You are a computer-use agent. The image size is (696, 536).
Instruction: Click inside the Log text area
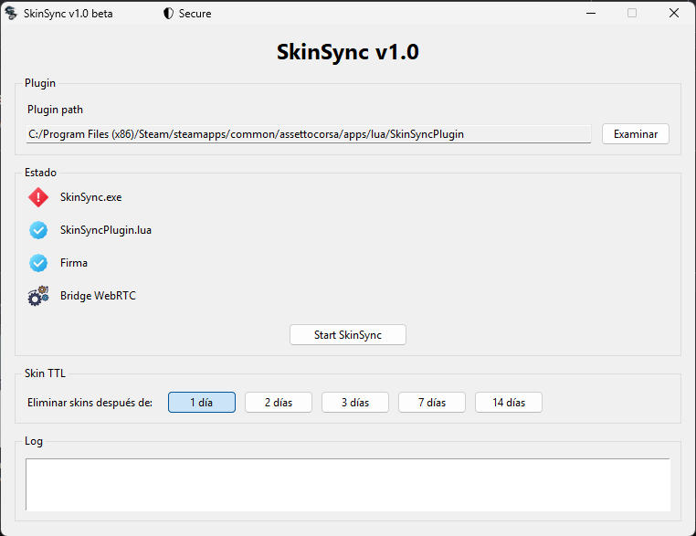tap(348, 485)
